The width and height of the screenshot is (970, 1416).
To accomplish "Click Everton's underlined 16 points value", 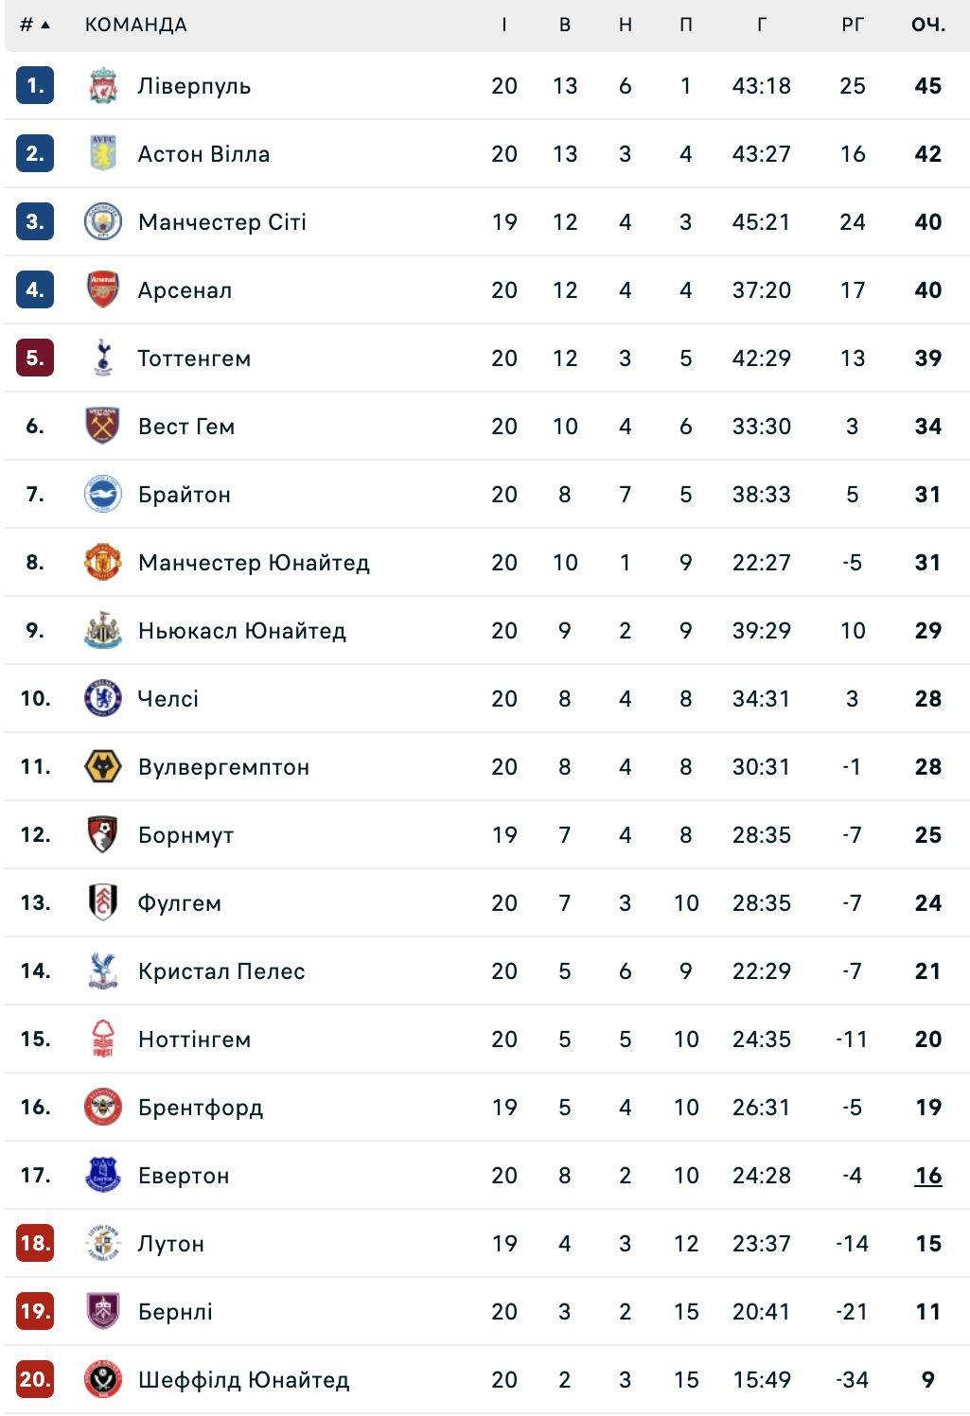I will pyautogui.click(x=927, y=1176).
